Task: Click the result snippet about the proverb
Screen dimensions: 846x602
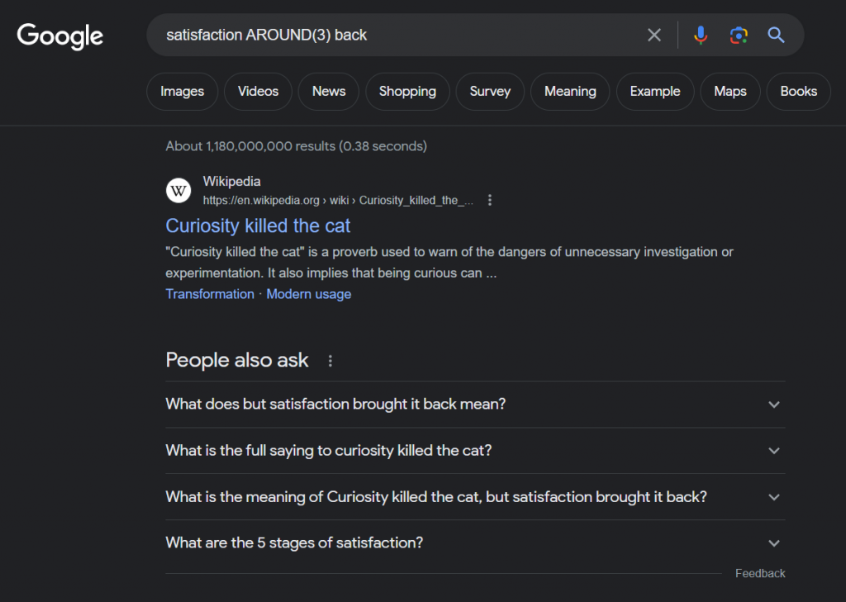Action: click(449, 262)
